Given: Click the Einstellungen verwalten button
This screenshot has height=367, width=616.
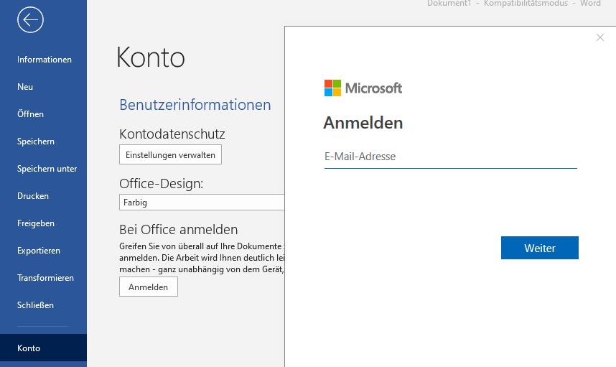Looking at the screenshot, I should pyautogui.click(x=170, y=155).
